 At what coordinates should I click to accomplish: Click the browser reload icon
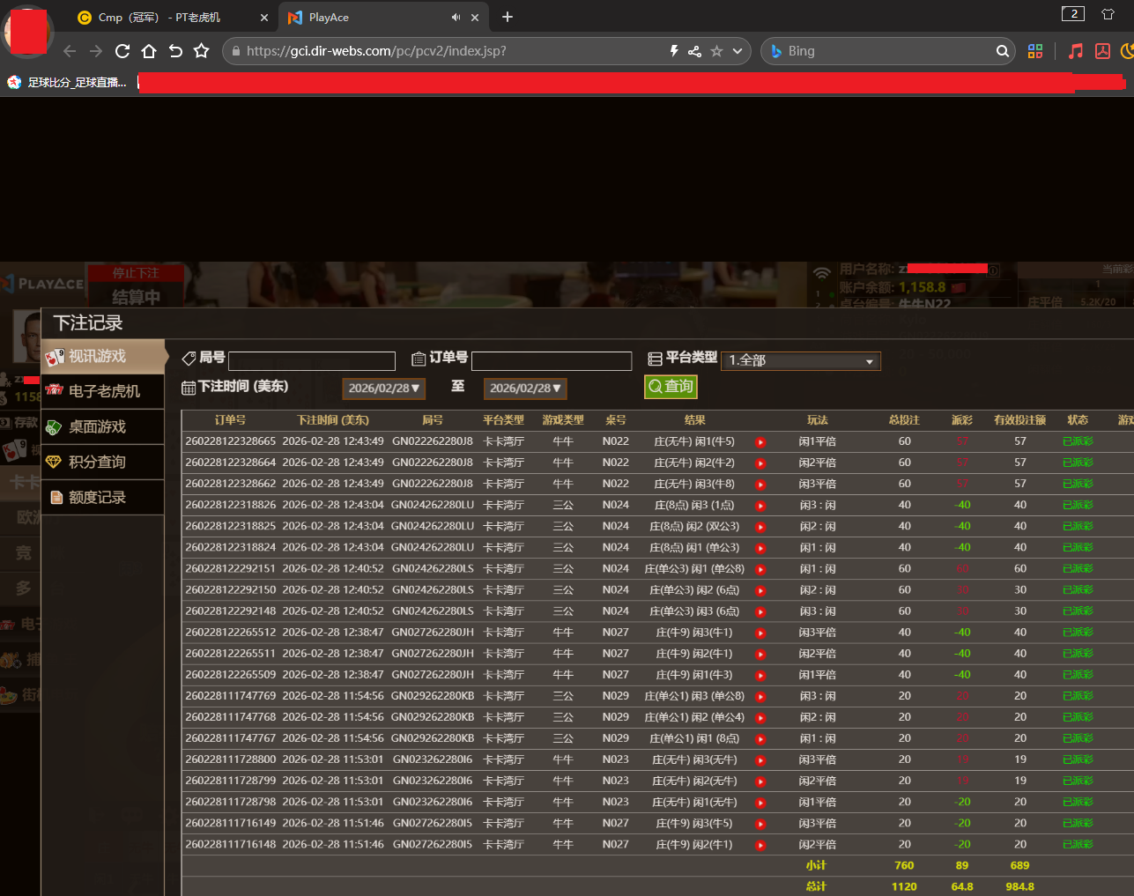pos(122,51)
